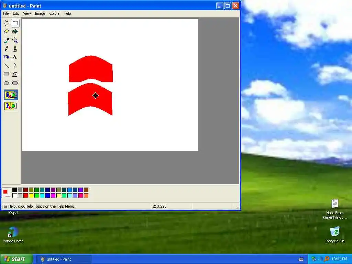352x264 pixels.
Task: Pick the orange color swatch
Action: [x=86, y=196]
